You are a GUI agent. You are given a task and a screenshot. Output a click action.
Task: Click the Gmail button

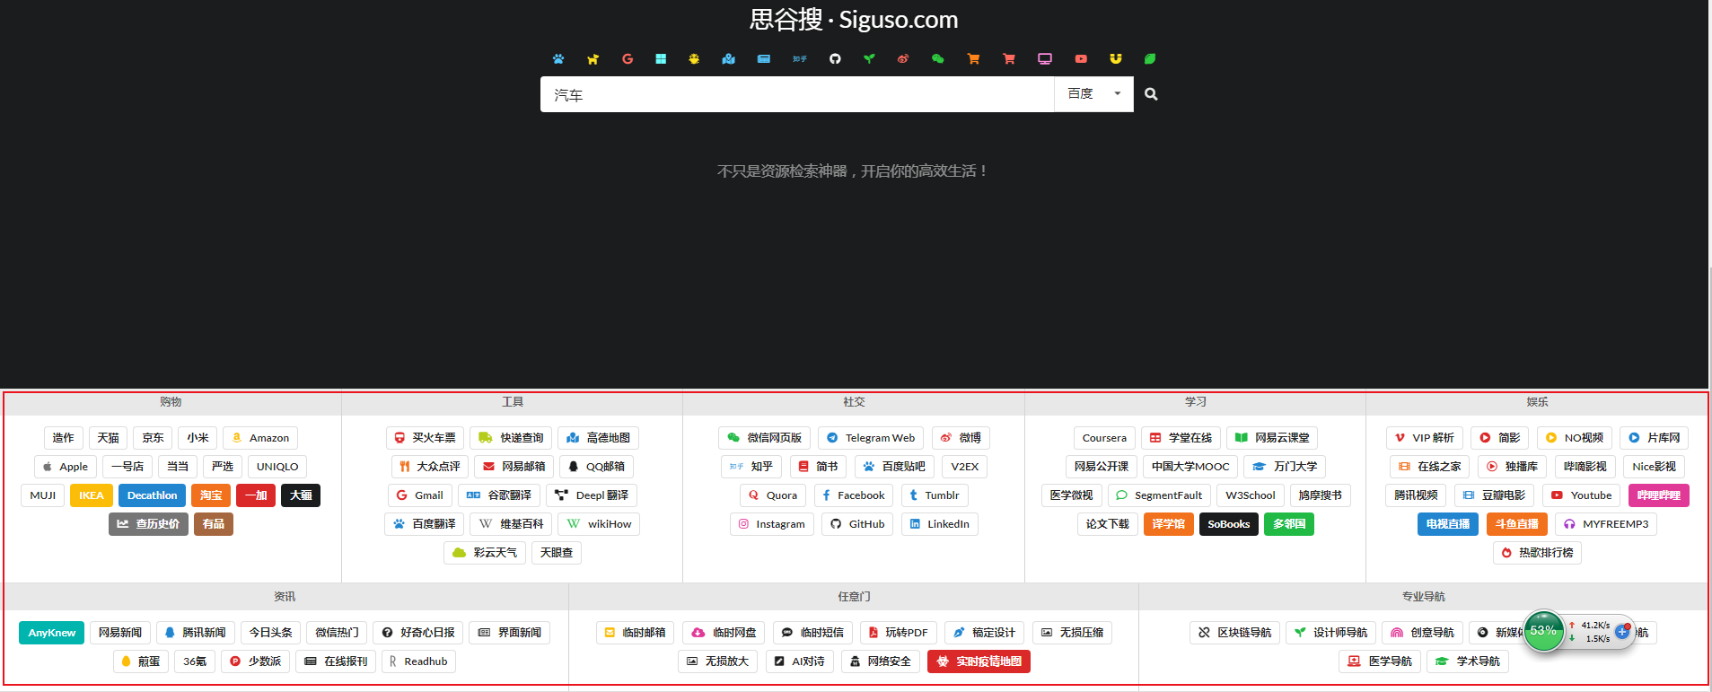click(x=420, y=495)
